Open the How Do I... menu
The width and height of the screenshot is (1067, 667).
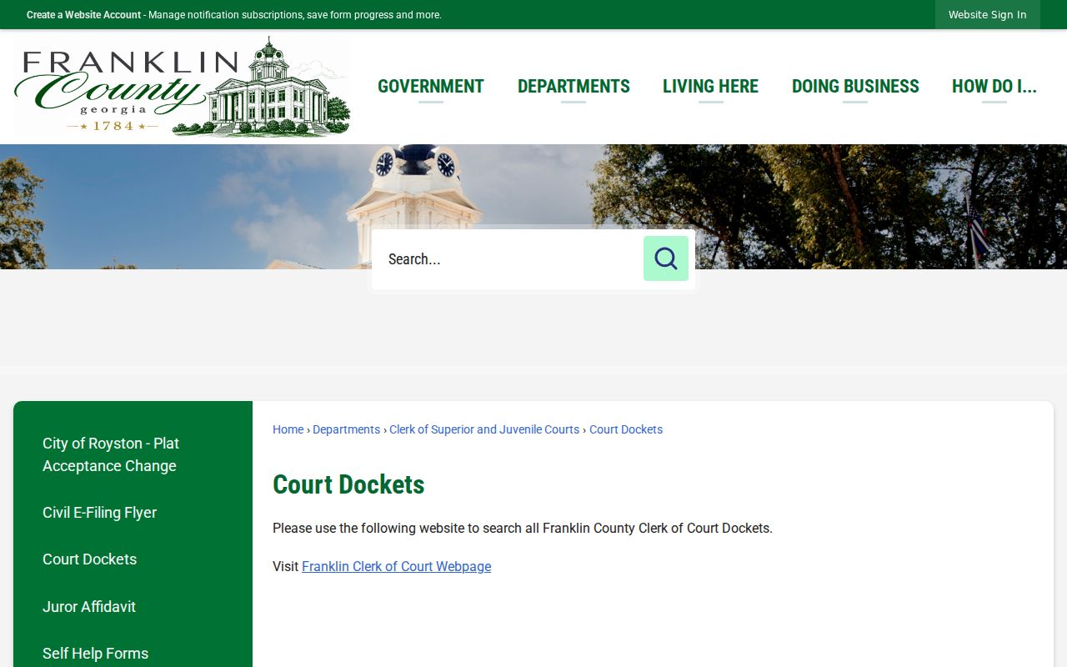[x=994, y=87]
